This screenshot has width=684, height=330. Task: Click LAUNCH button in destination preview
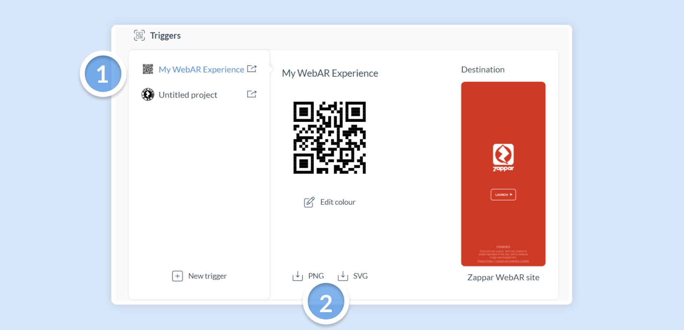[x=503, y=195]
